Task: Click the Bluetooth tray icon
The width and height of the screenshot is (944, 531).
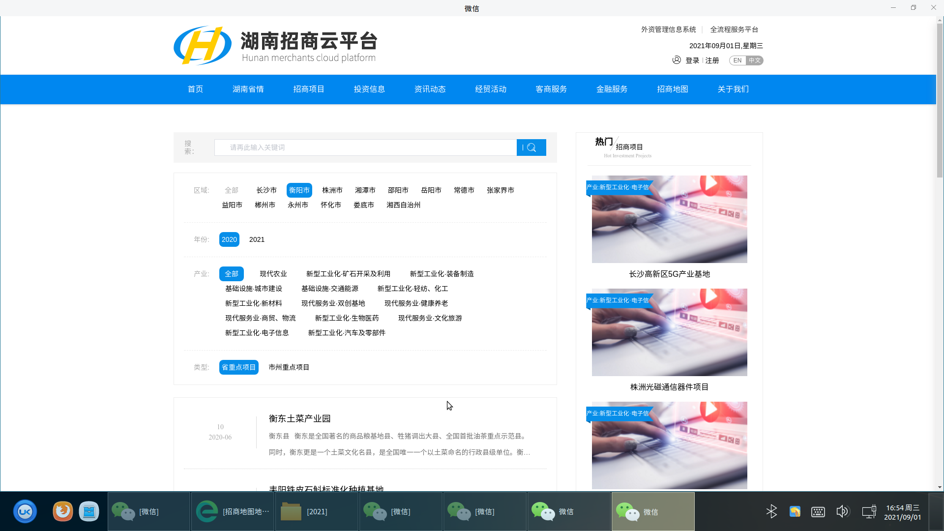Action: tap(771, 511)
